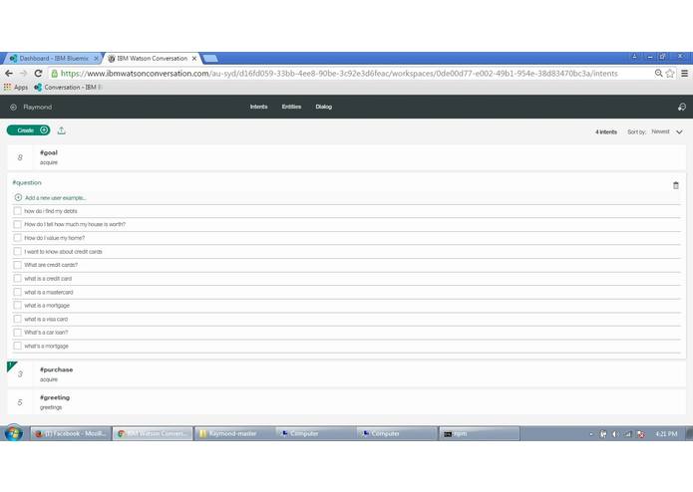Click the Raymond workspace name
693x492 pixels.
click(38, 108)
